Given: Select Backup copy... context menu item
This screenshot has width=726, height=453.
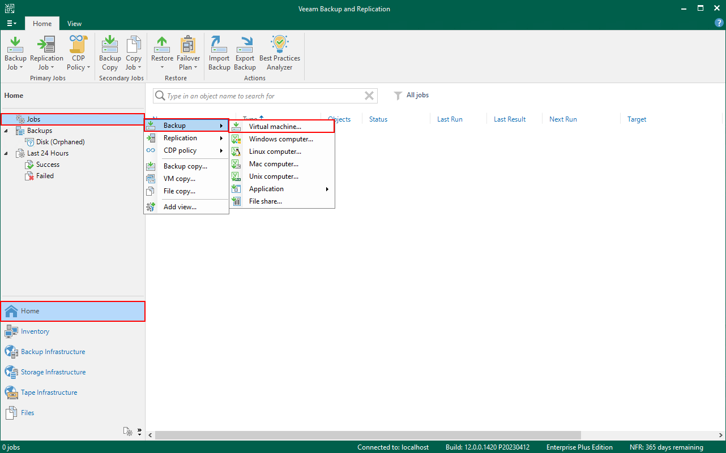Looking at the screenshot, I should pos(186,166).
